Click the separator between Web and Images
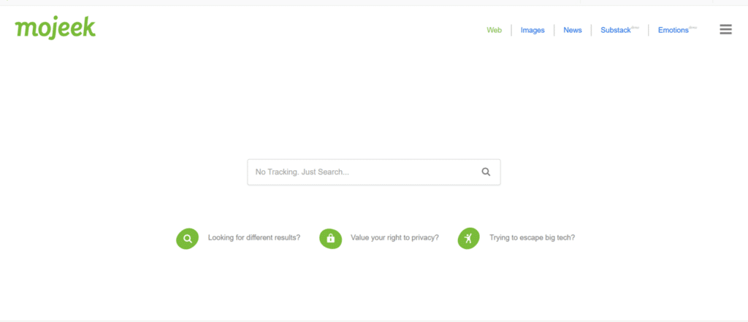748x322 pixels. (x=511, y=30)
